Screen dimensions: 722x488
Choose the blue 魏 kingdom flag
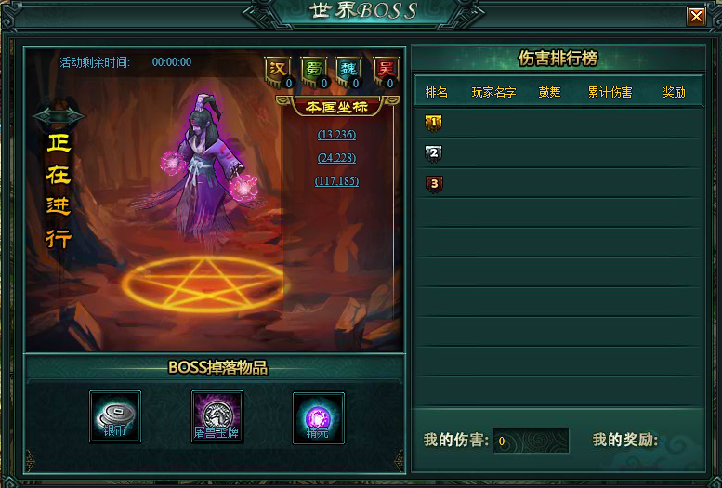click(348, 72)
